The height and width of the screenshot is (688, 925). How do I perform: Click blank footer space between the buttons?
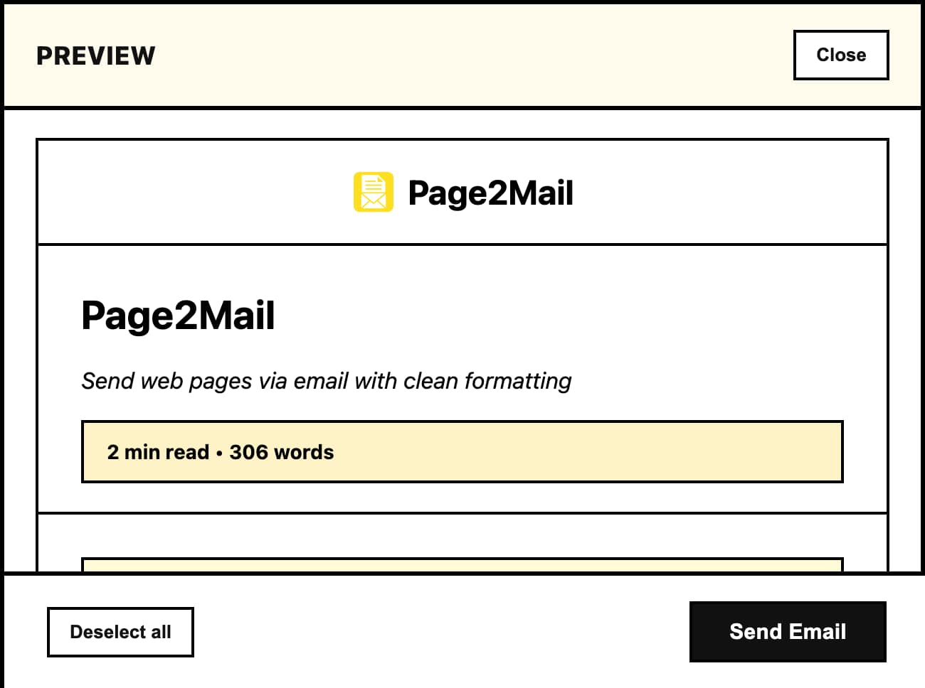coord(441,632)
